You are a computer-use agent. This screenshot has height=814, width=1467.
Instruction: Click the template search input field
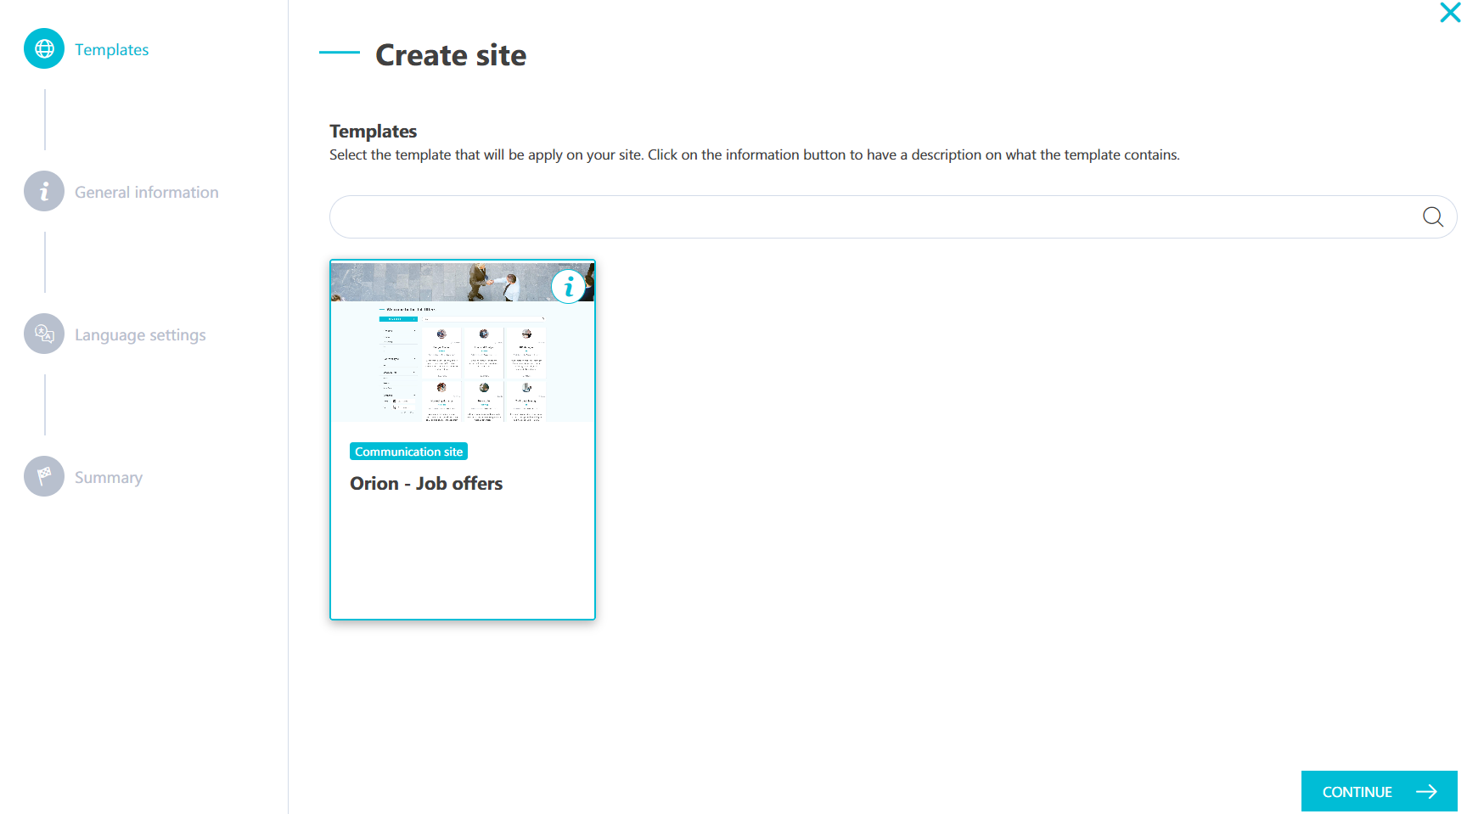(893, 217)
